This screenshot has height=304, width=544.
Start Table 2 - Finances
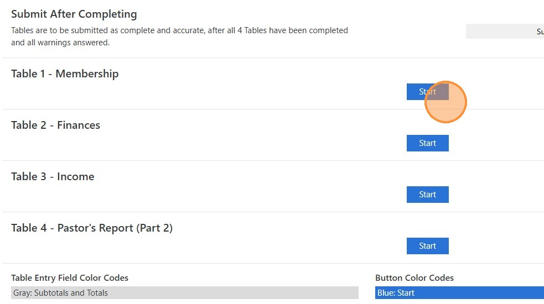pyautogui.click(x=427, y=143)
